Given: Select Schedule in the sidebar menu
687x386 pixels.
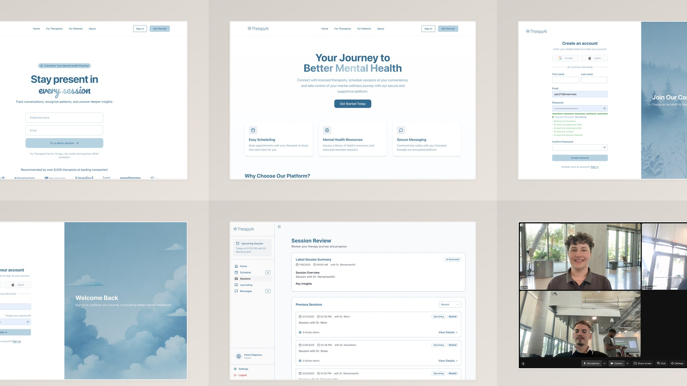Looking at the screenshot, I should 245,272.
